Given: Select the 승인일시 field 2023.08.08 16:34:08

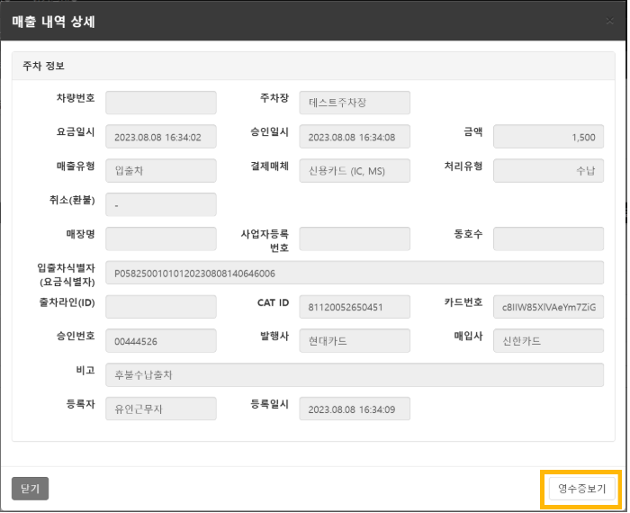Looking at the screenshot, I should (x=355, y=137).
